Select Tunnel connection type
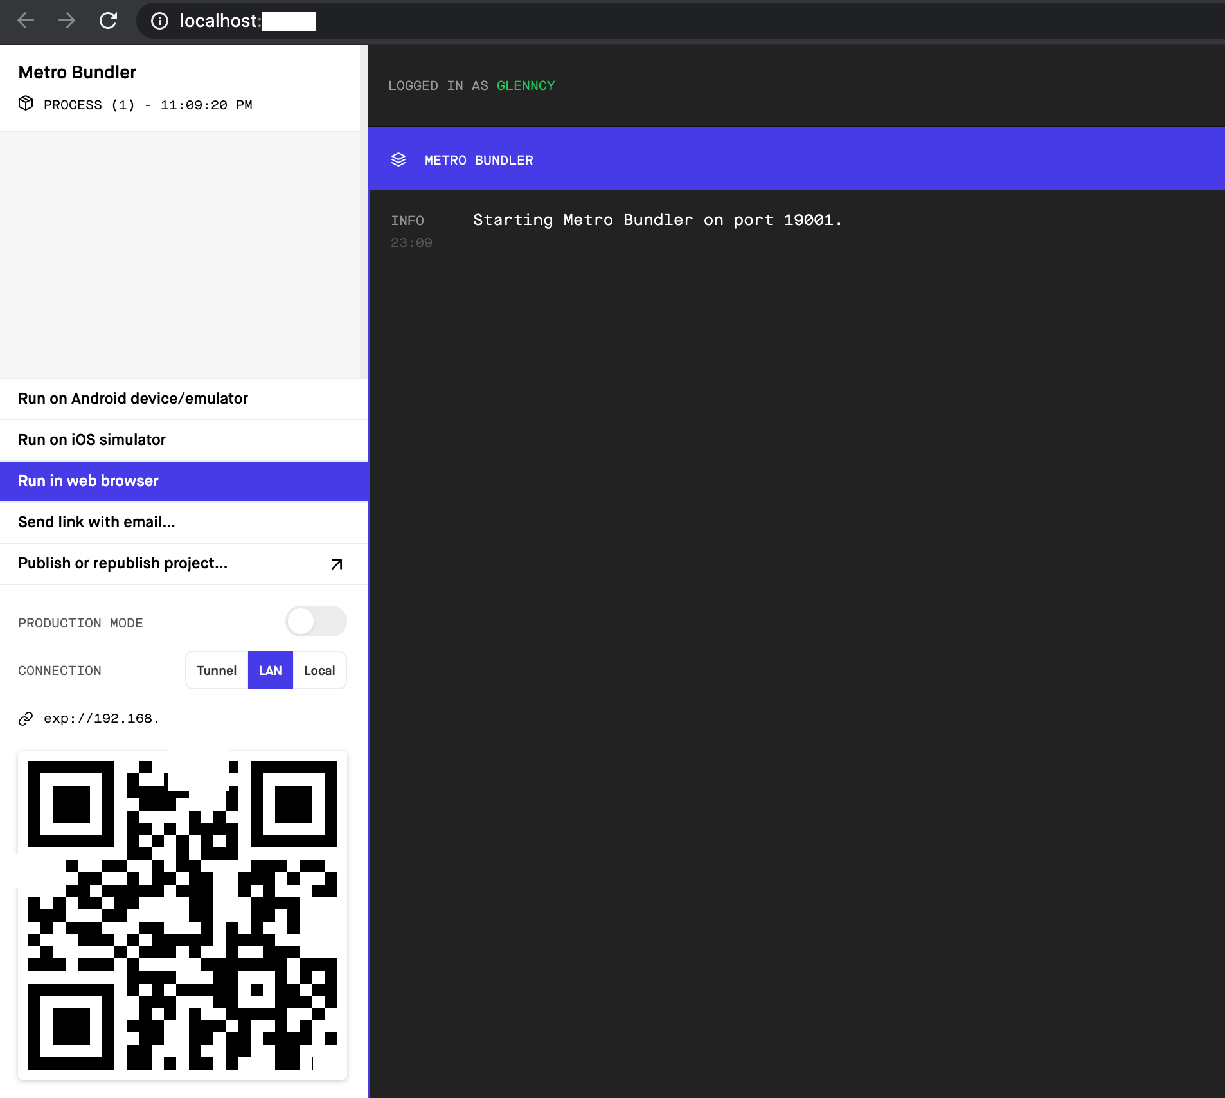 pyautogui.click(x=217, y=670)
